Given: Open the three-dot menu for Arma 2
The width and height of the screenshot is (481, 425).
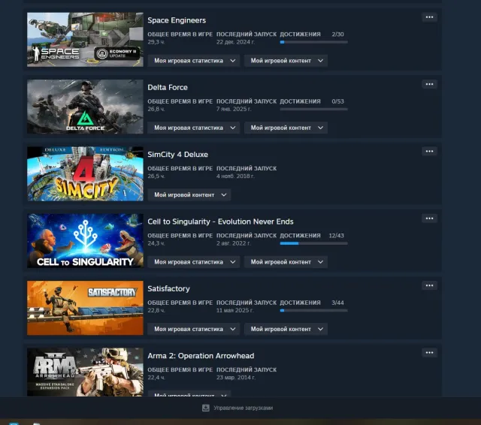Looking at the screenshot, I should click(429, 353).
